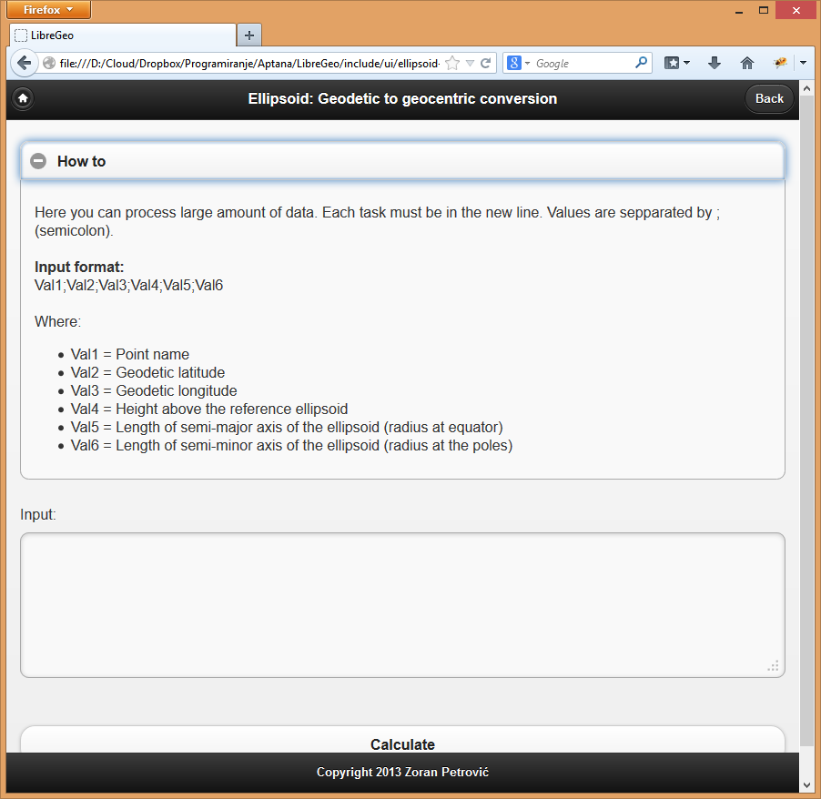
Task: Bookmark this page via the star icon
Action: click(451, 63)
